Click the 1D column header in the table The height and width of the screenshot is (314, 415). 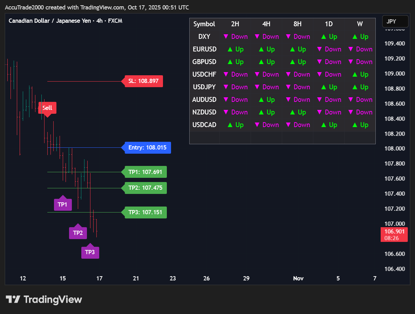pyautogui.click(x=329, y=24)
